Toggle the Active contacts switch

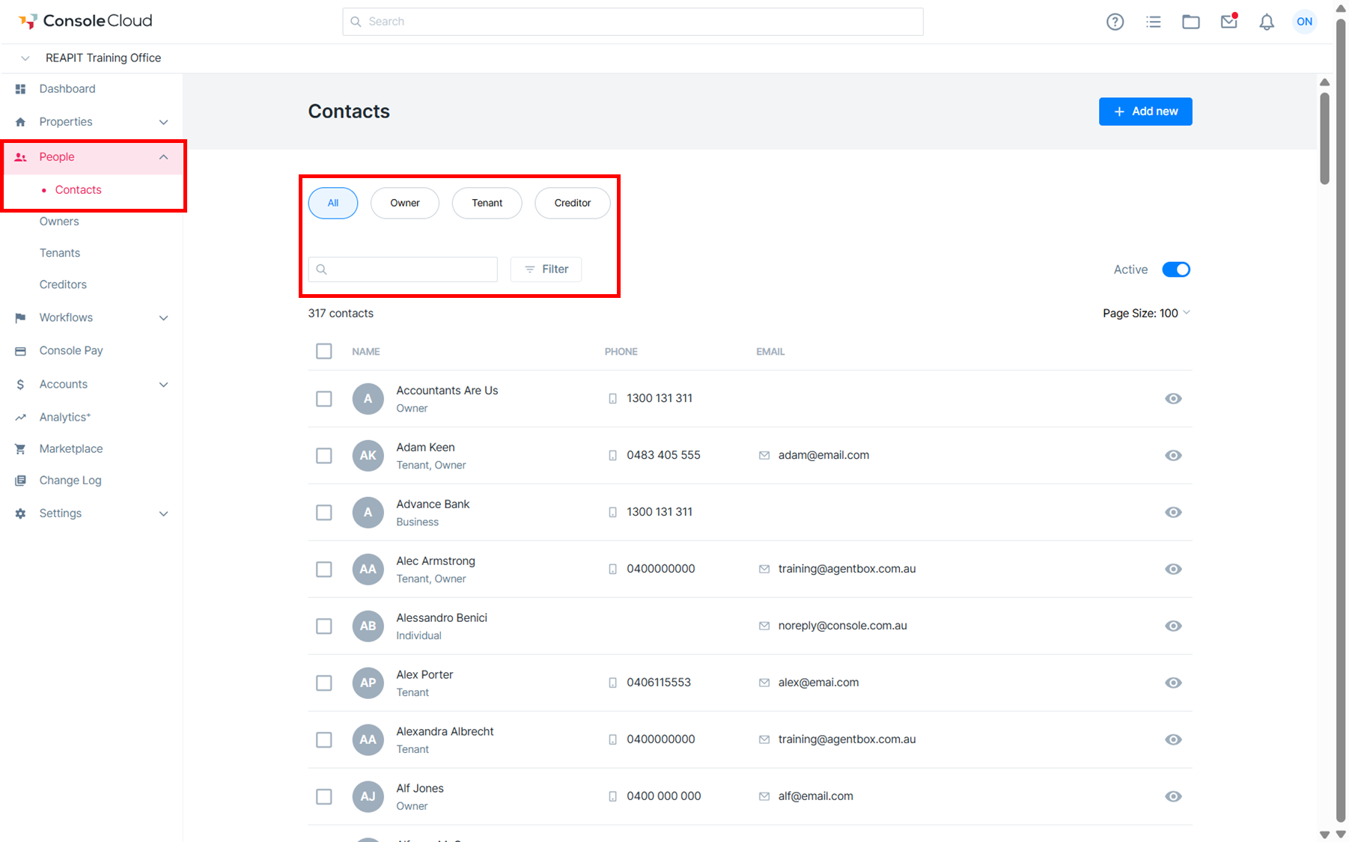click(1176, 269)
